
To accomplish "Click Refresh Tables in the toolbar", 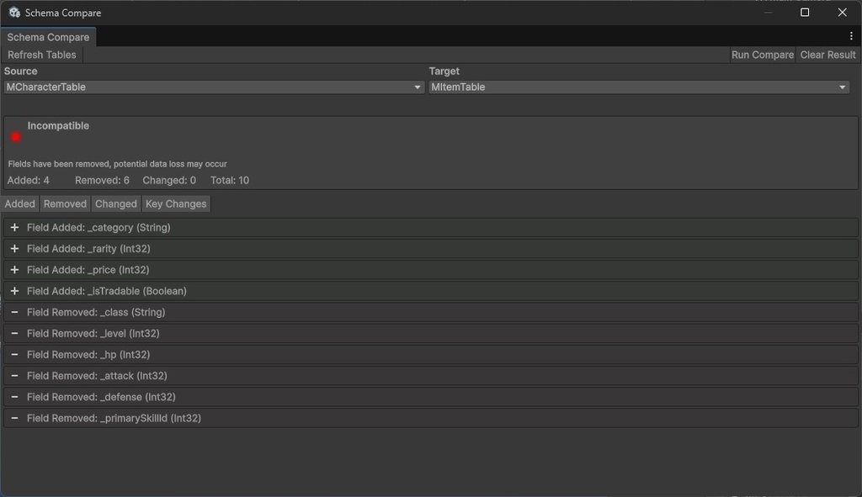I will point(42,55).
